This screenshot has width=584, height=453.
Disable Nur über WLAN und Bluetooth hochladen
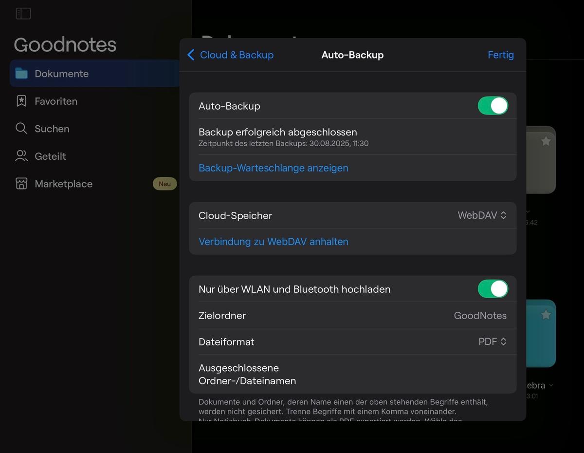coord(493,289)
